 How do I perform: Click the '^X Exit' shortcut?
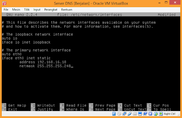coord(9,109)
